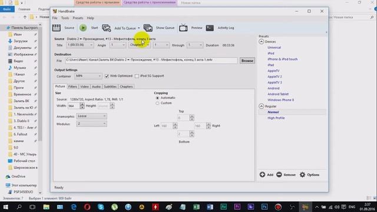
Task: Switch to the Subtitles tab
Action: coord(110,87)
